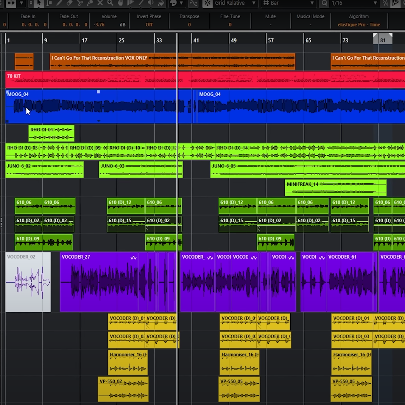Select the first VP-550_05 clip near bar 49
This screenshot has width=405, height=405.
pos(239,389)
